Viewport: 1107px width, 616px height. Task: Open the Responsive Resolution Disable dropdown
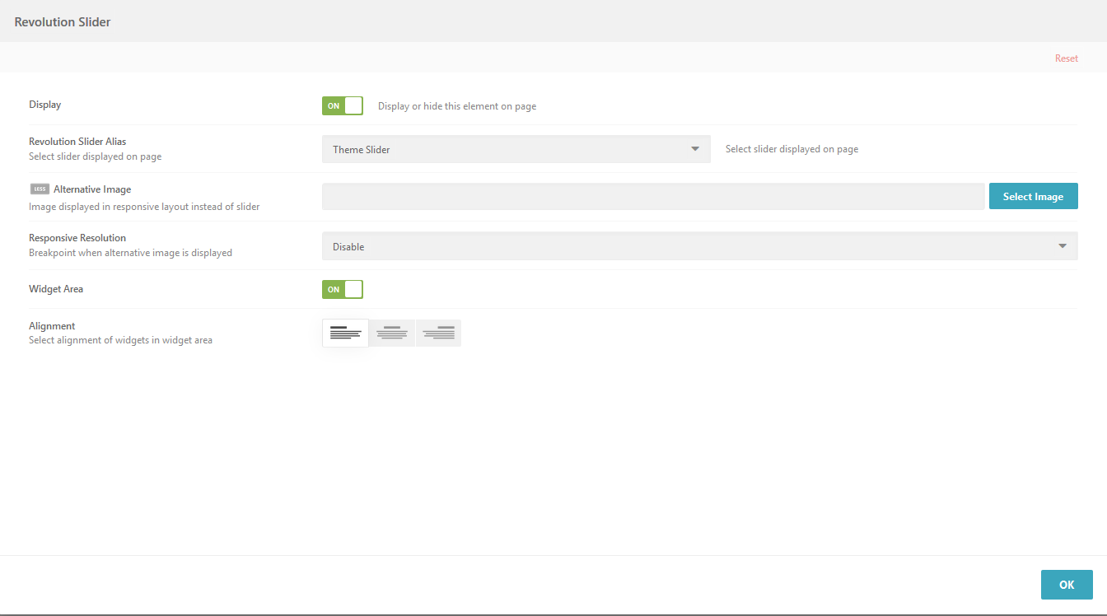coord(700,246)
